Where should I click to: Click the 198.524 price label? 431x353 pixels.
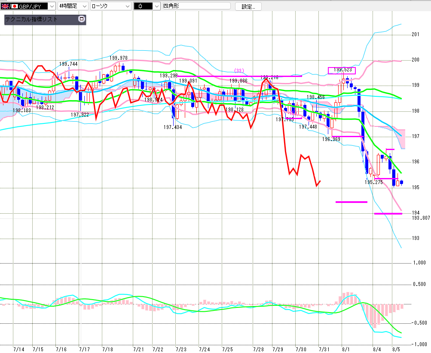153,100
